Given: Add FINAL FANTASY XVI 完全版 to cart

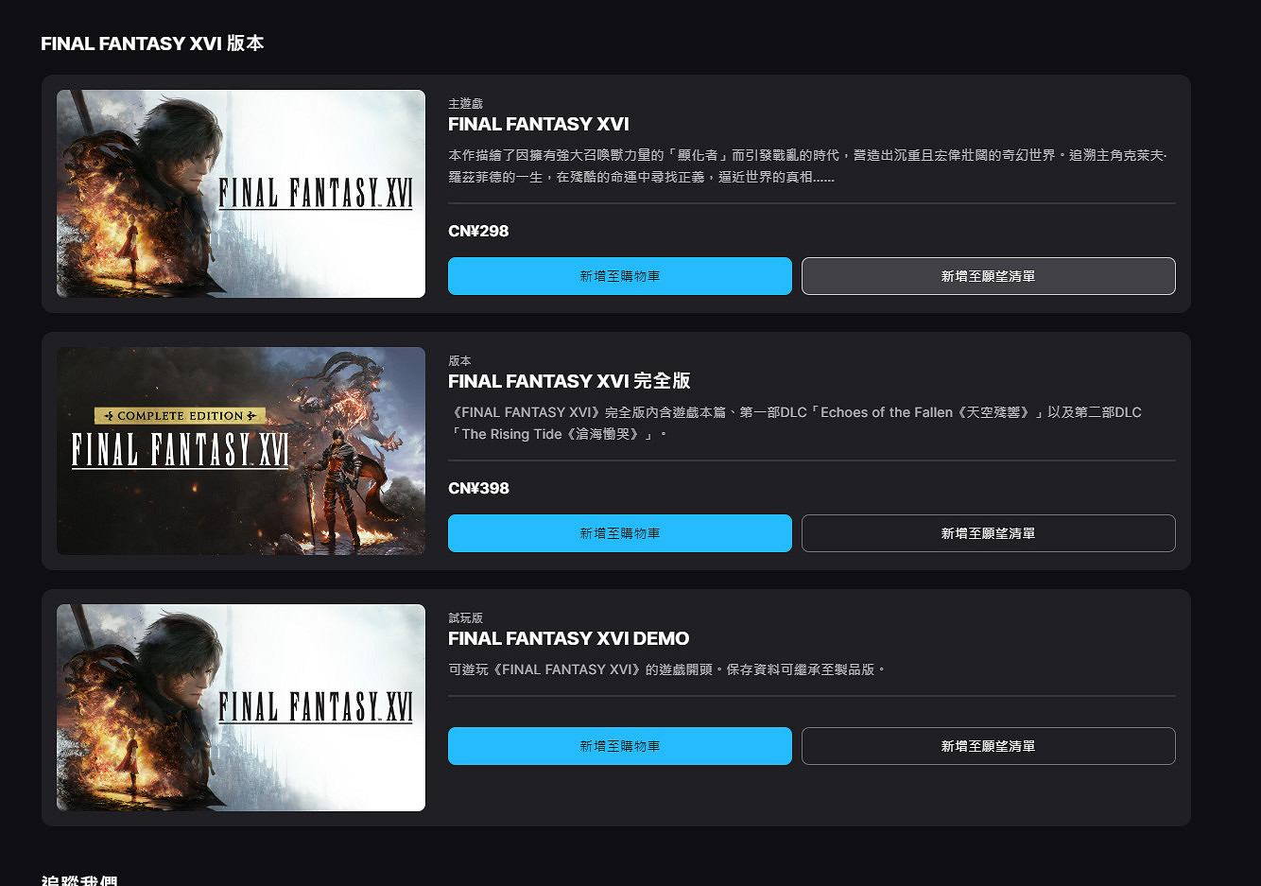Looking at the screenshot, I should coord(619,532).
